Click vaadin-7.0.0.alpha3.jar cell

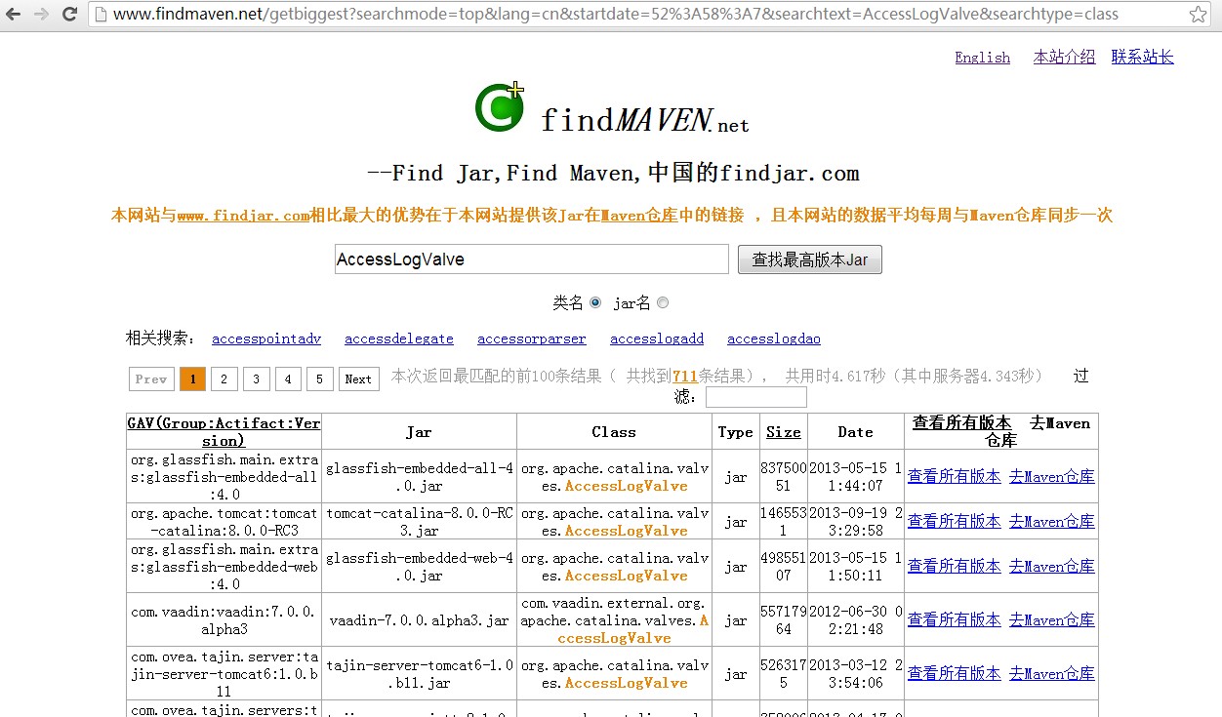pyautogui.click(x=419, y=620)
